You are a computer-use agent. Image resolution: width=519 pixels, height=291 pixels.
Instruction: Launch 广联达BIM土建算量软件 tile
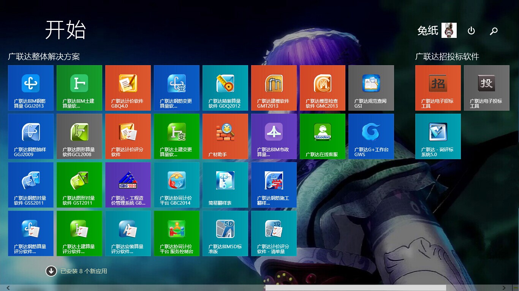coord(79,88)
